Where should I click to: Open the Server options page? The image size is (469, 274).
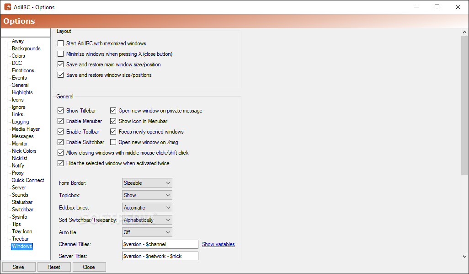pyautogui.click(x=19, y=188)
